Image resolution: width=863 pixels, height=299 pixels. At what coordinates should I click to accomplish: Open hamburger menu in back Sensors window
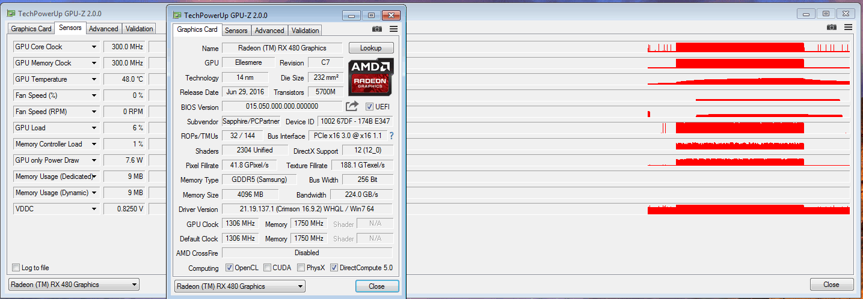[848, 27]
